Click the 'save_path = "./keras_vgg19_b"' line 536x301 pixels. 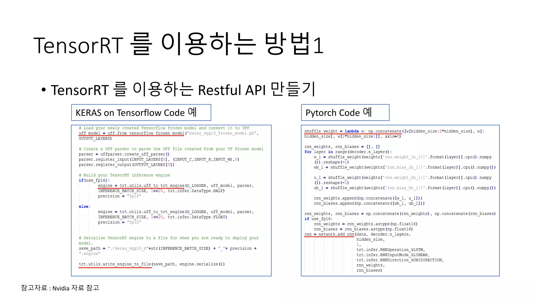point(168,248)
